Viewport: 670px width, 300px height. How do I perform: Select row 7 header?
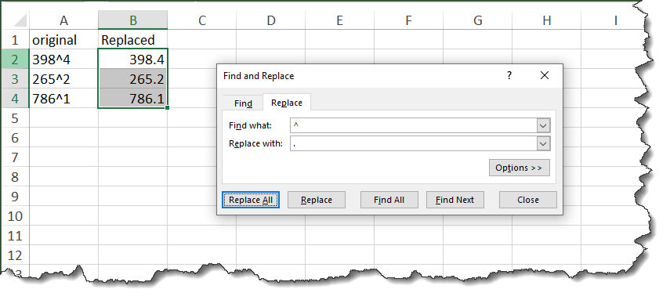click(15, 157)
